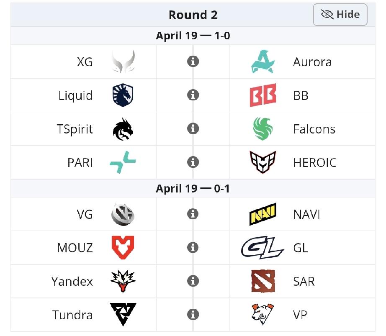Open match info for XG vs Aurora
The image size is (386, 336).
[193, 62]
